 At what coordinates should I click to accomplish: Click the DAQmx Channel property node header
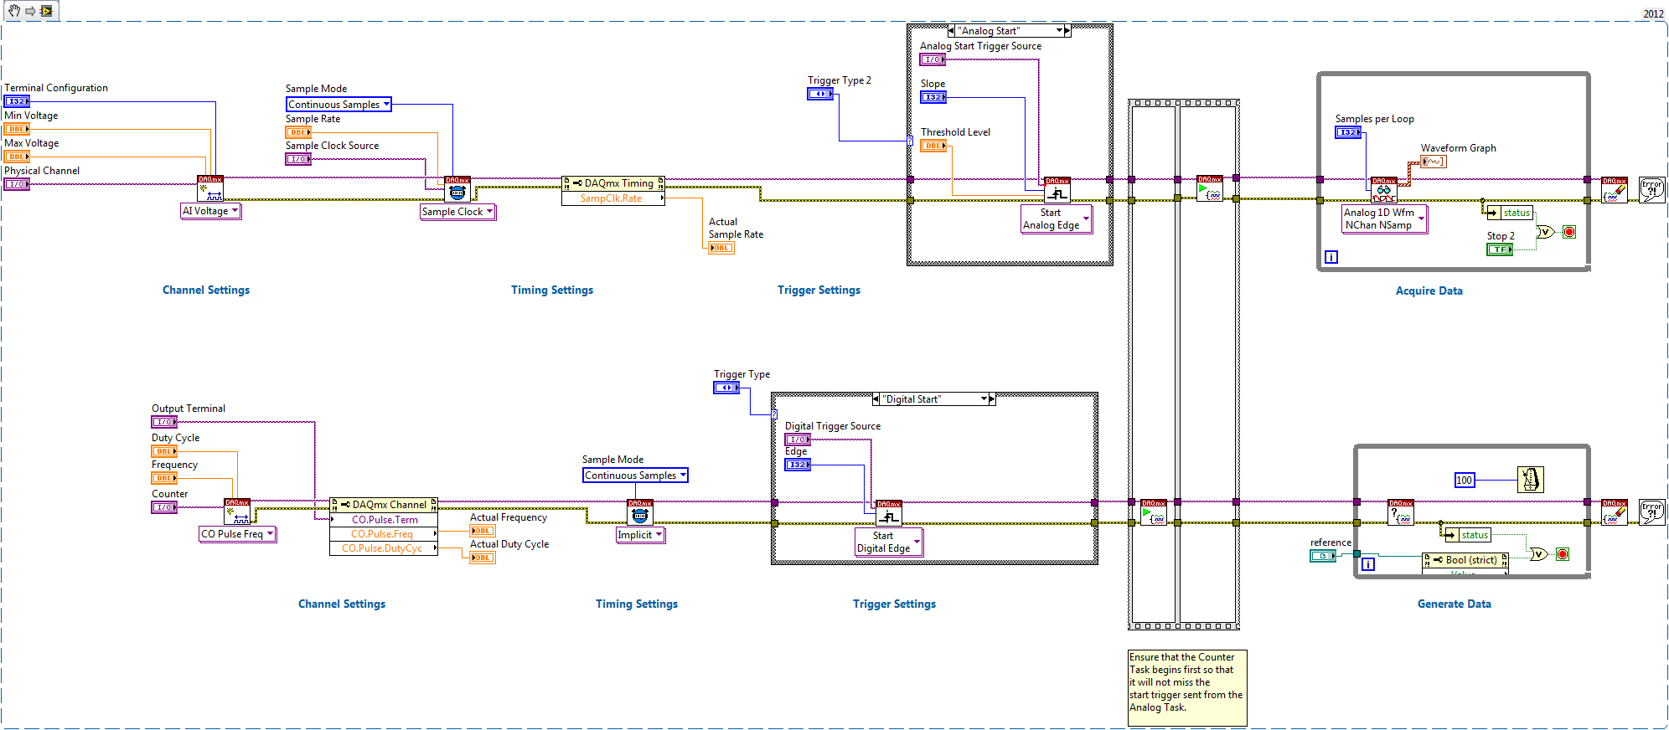(384, 505)
